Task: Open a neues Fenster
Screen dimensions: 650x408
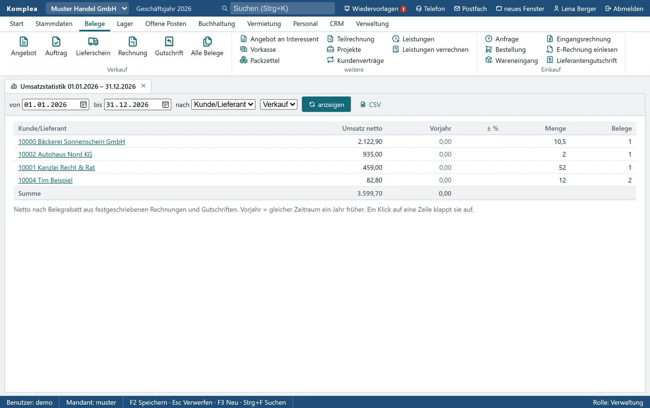Action: point(520,8)
